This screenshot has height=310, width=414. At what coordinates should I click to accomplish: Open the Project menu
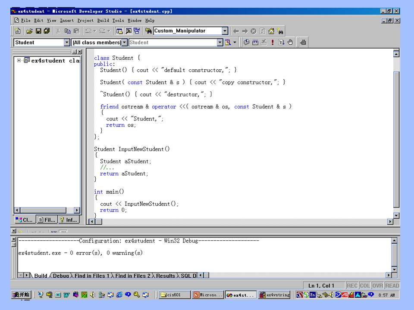coord(85,21)
